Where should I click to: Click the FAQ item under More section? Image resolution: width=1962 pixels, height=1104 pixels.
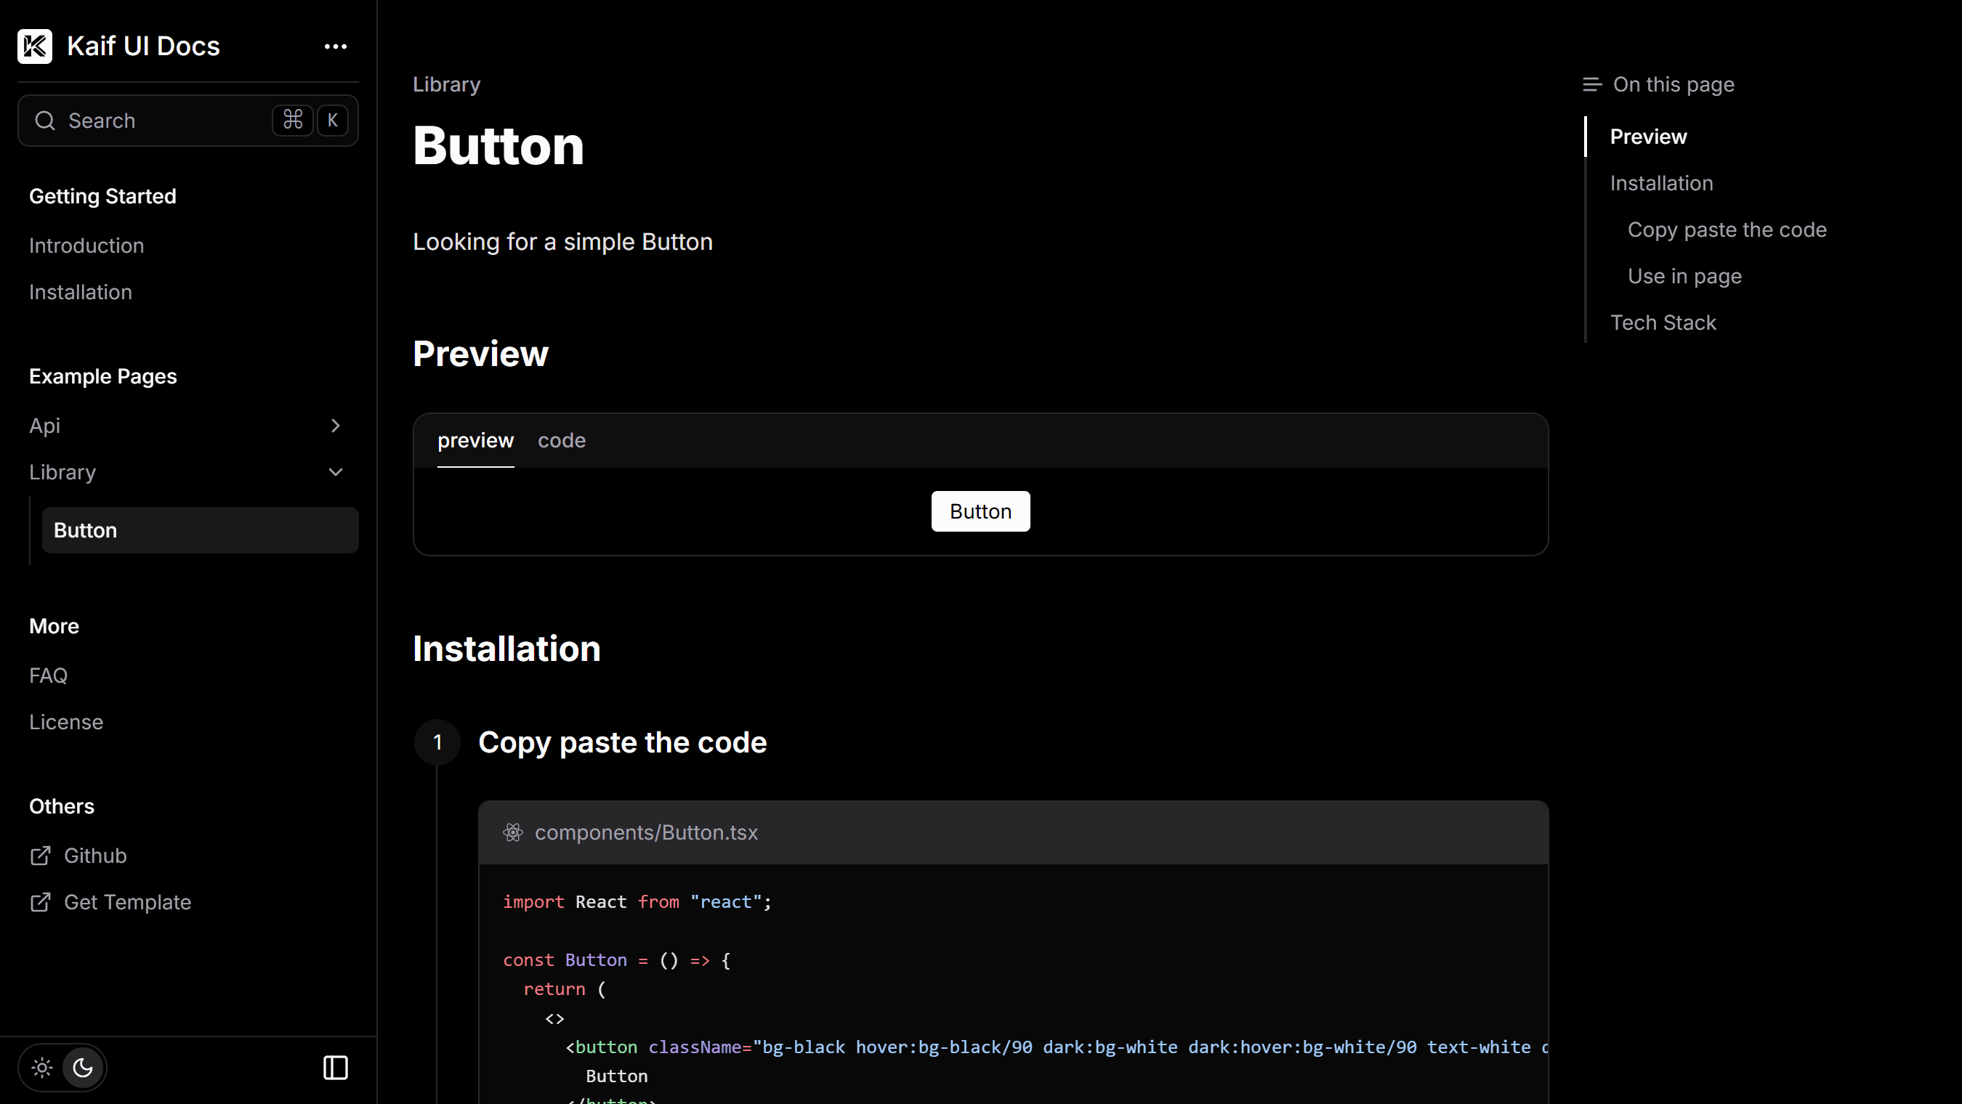tap(47, 675)
